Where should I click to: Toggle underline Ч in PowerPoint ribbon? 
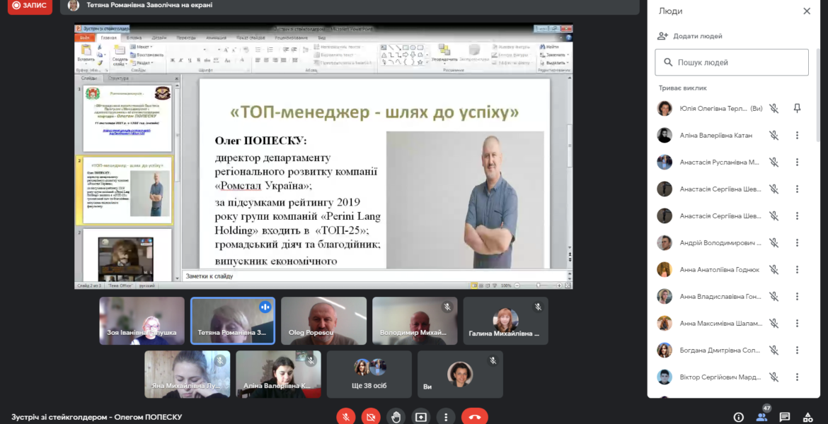coord(190,61)
